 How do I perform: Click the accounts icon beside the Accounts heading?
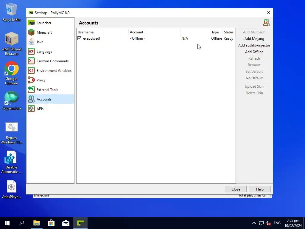tap(267, 23)
